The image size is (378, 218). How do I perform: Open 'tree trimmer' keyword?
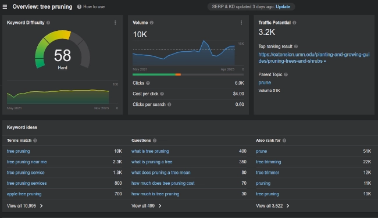pyautogui.click(x=268, y=173)
